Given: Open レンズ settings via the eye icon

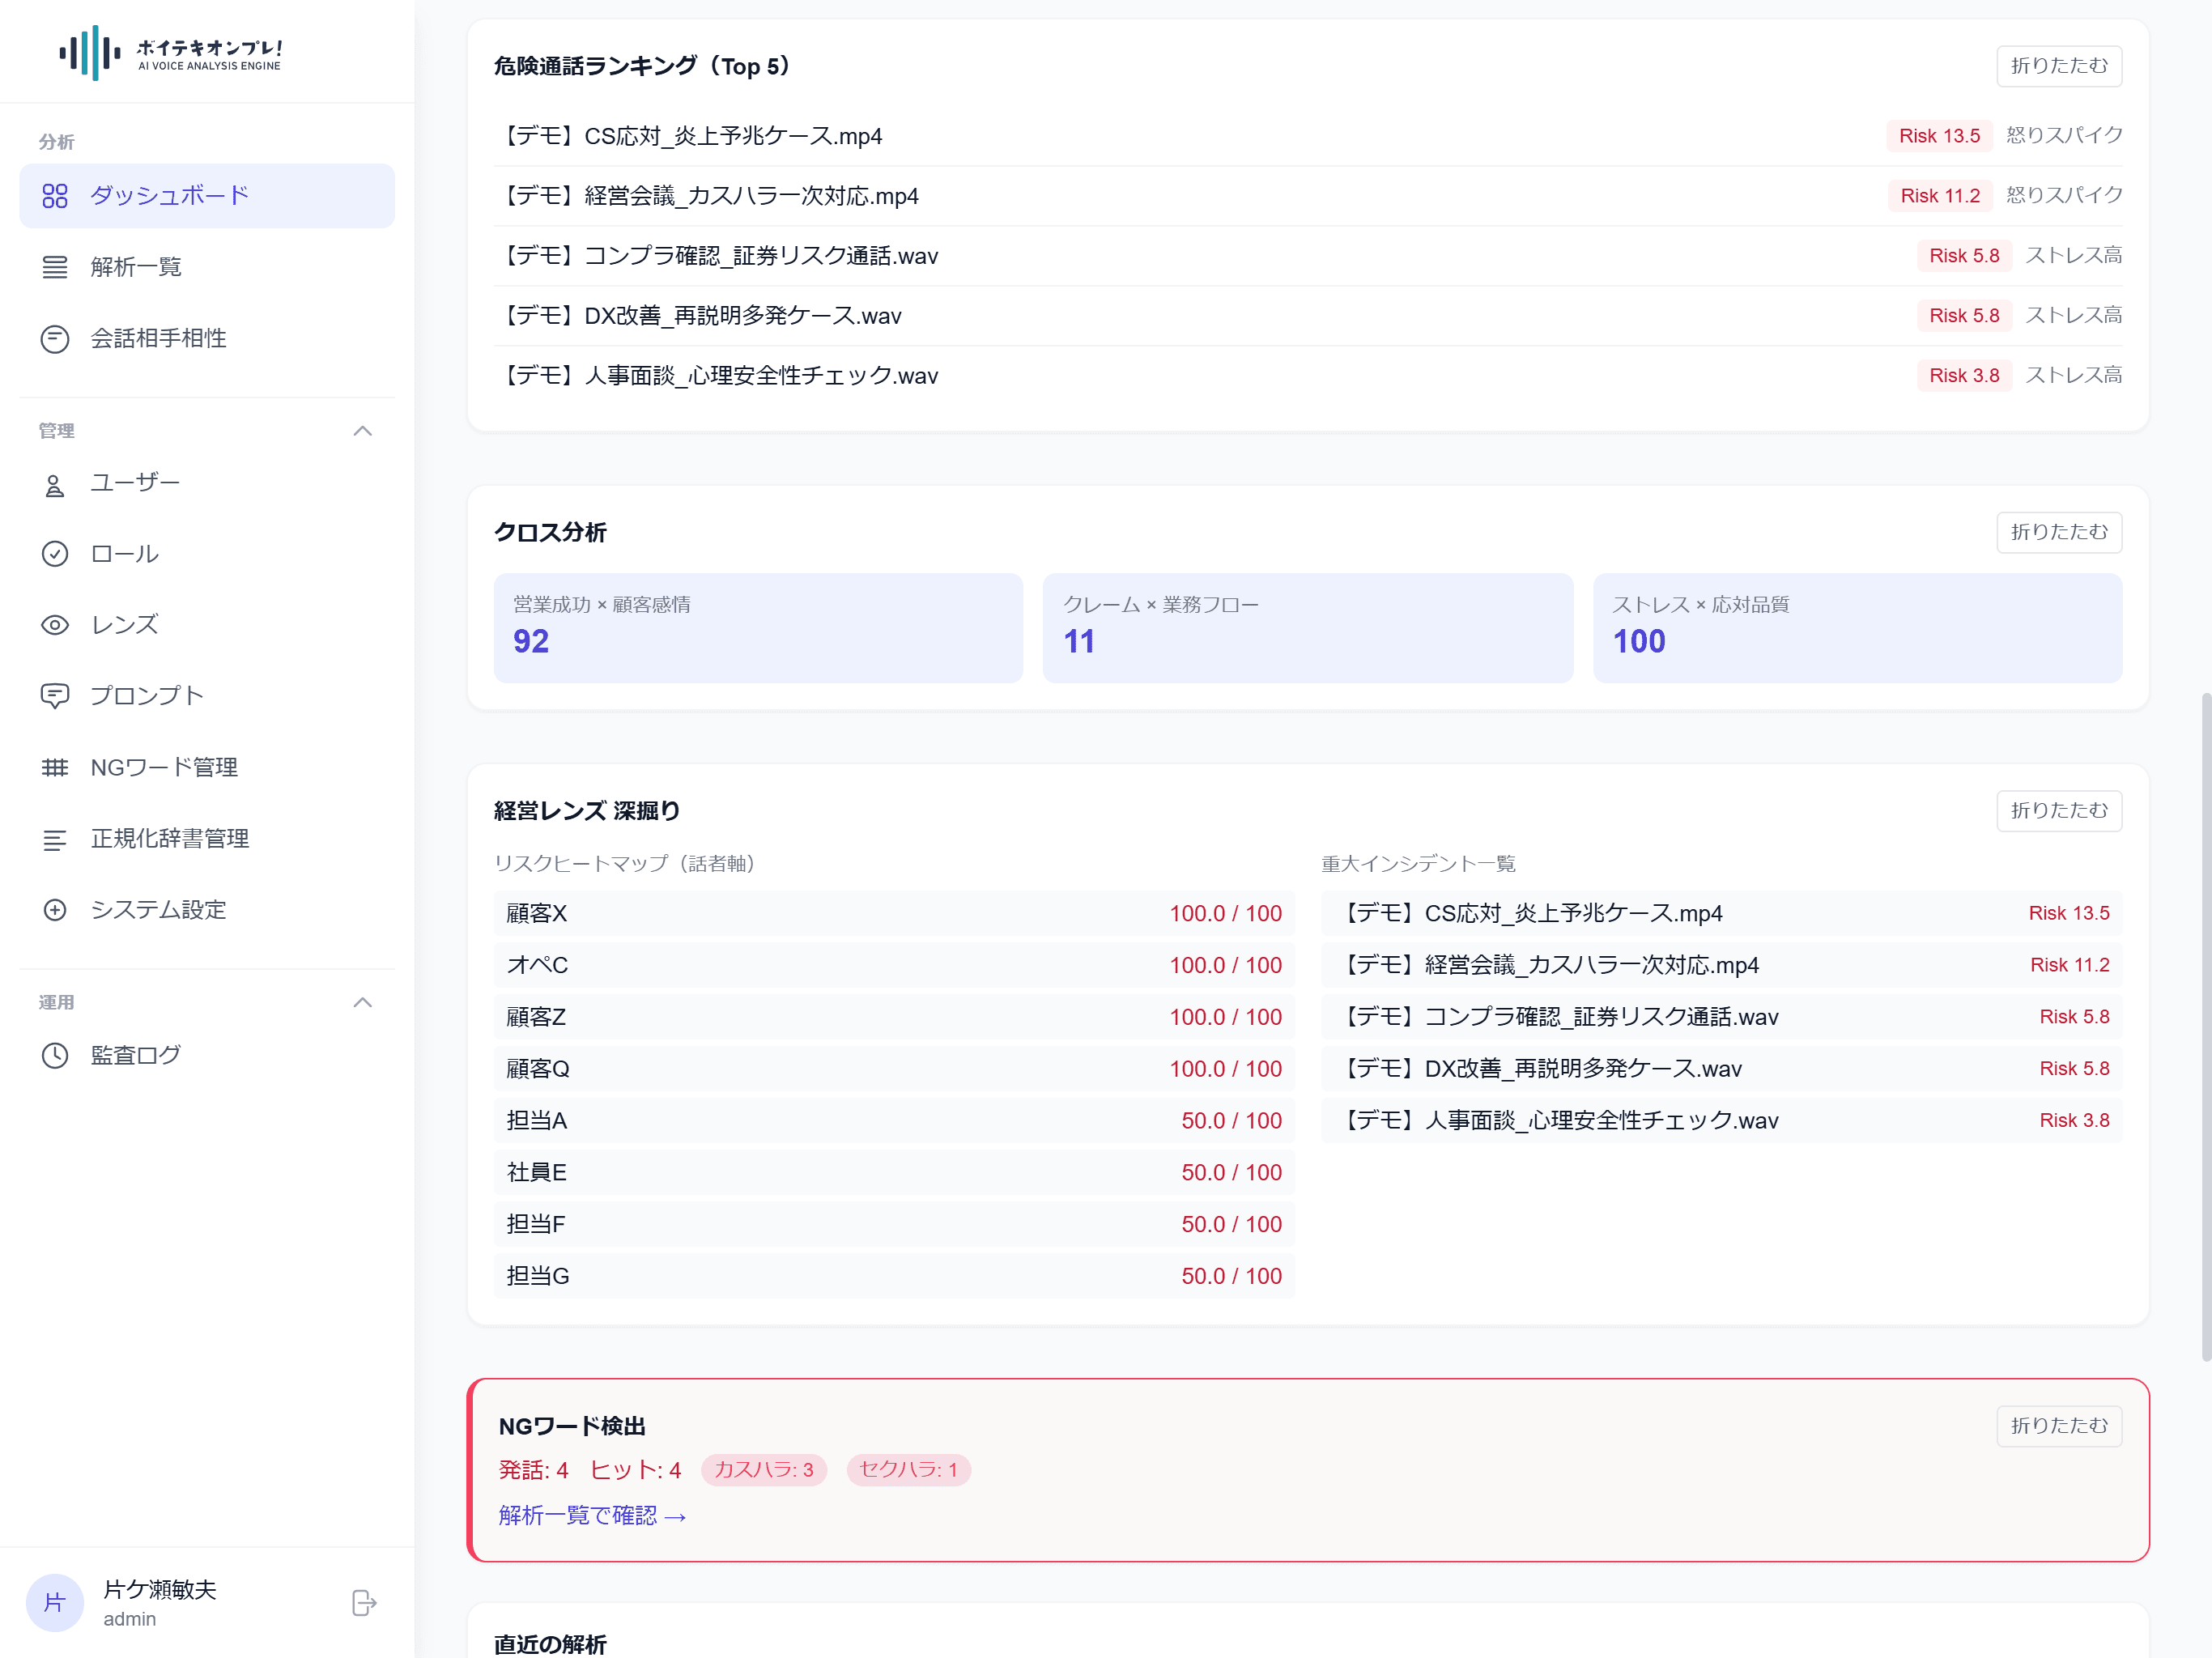Looking at the screenshot, I should (x=55, y=624).
